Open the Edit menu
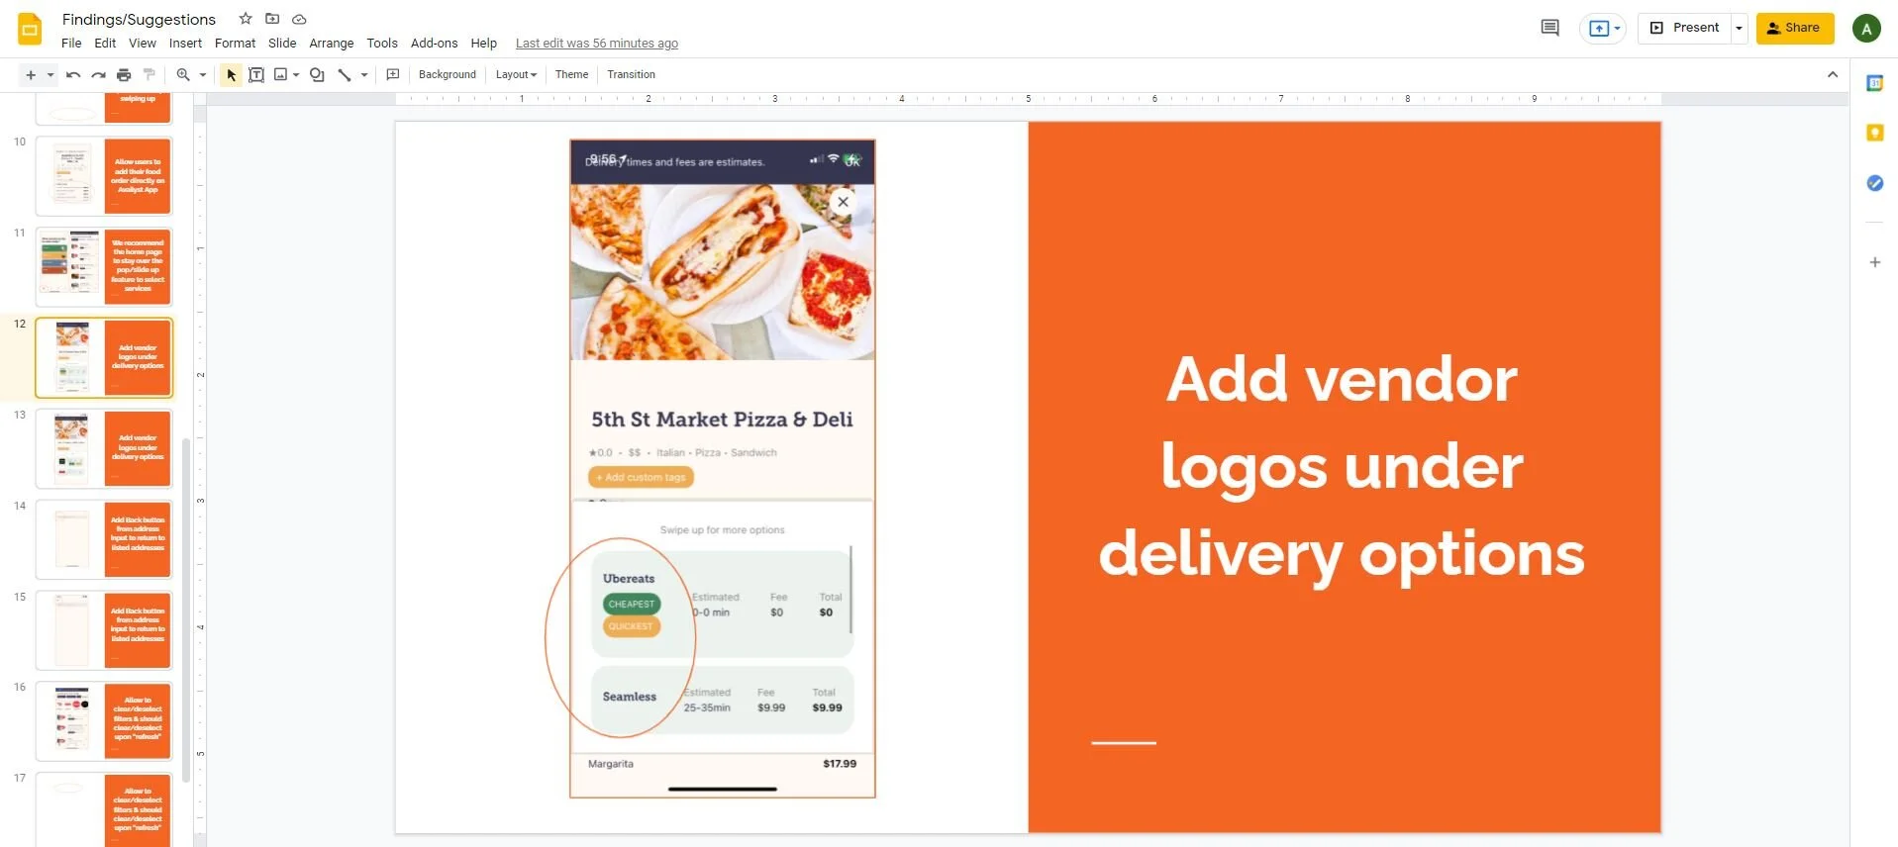 point(105,43)
